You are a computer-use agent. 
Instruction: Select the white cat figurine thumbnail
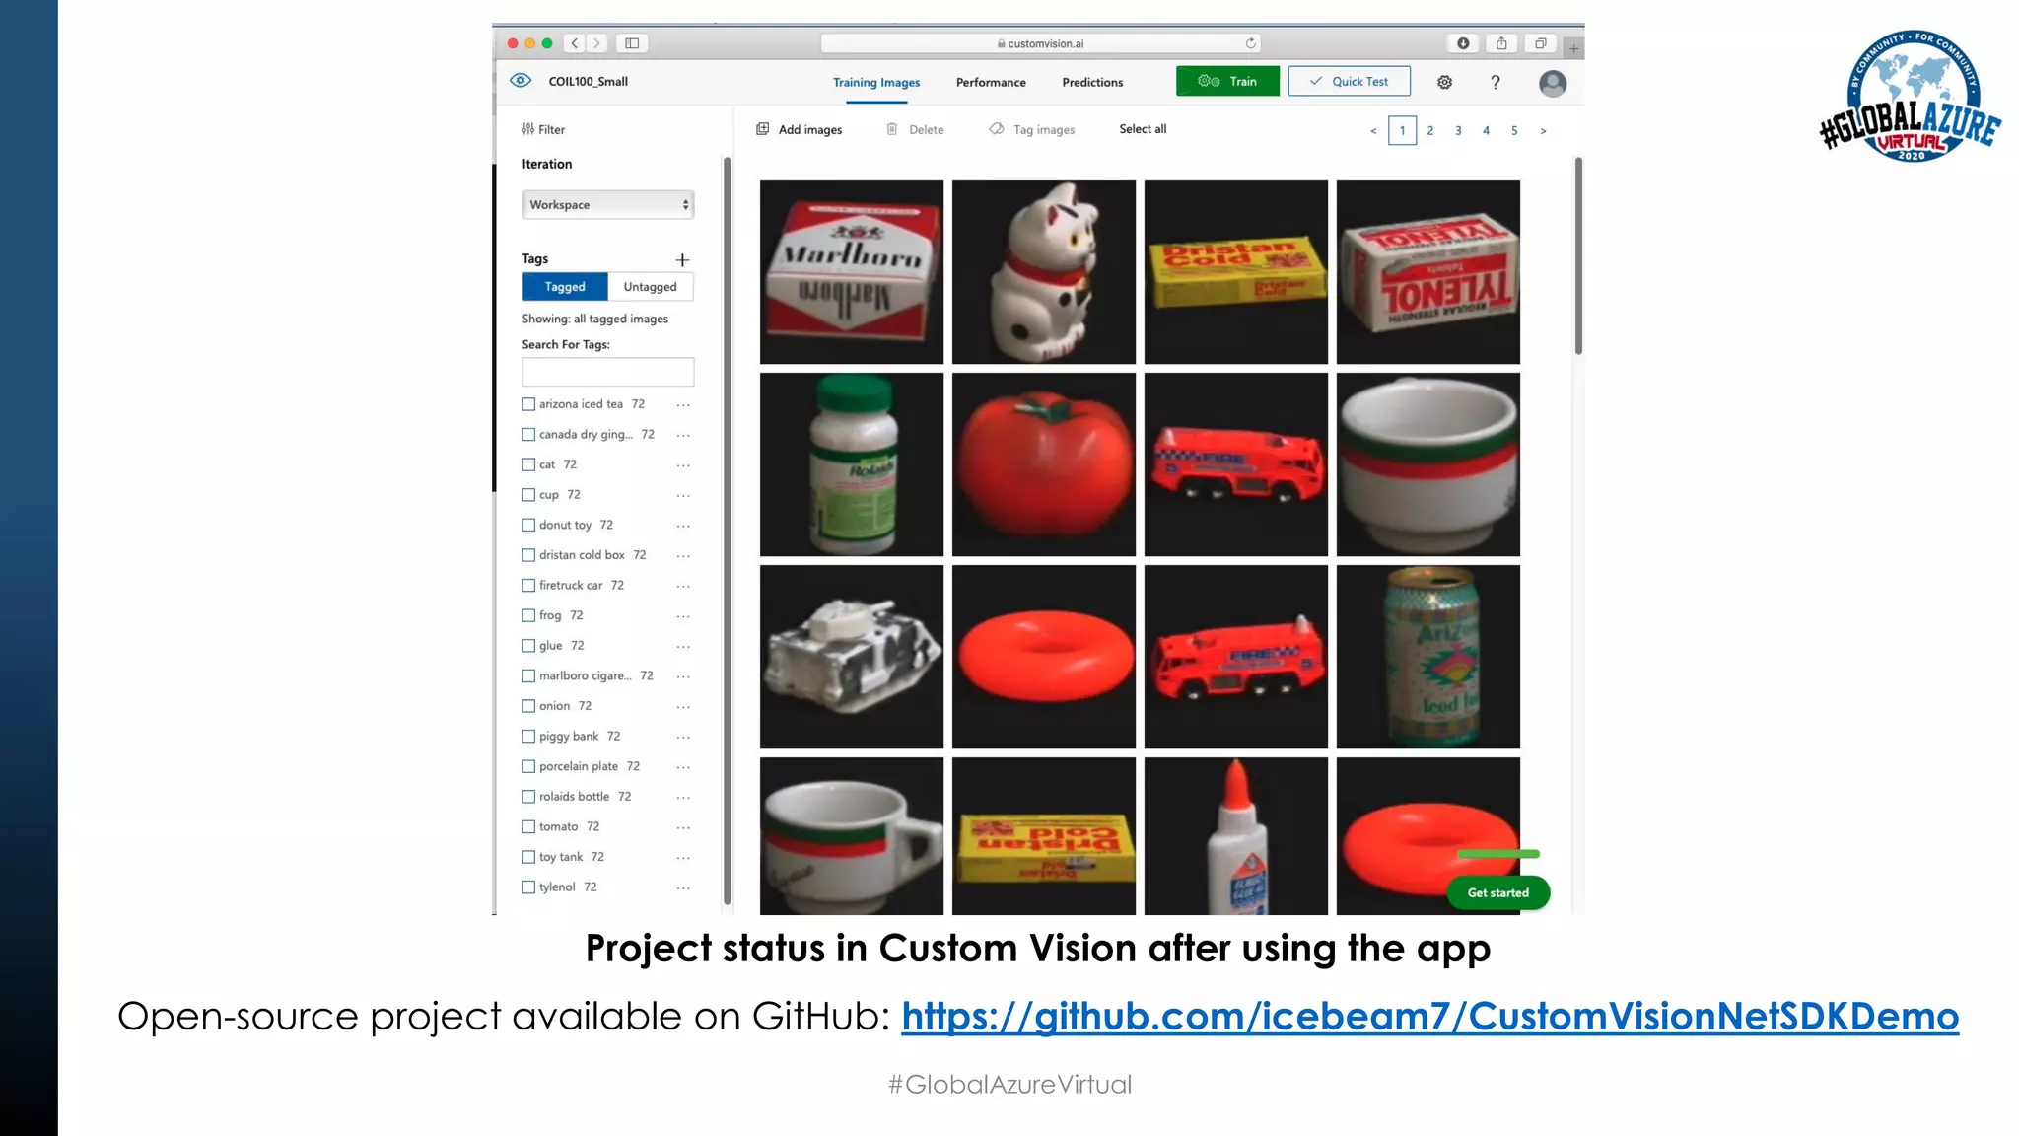click(x=1044, y=272)
